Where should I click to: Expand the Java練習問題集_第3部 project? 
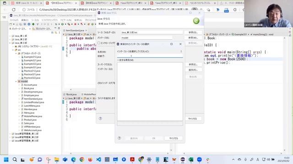click(10, 141)
